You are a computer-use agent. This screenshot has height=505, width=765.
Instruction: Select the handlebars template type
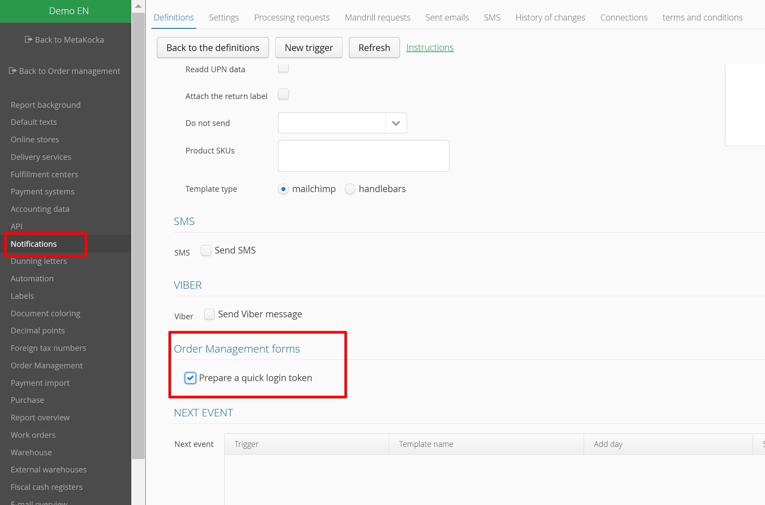tap(350, 189)
